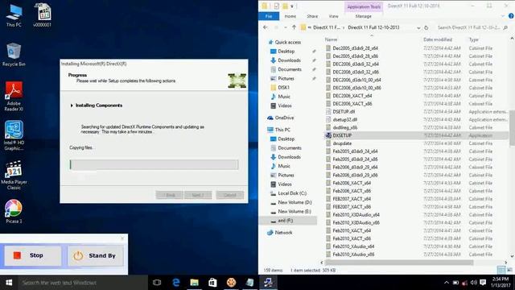Sort files by Date modified column
The height and width of the screenshot is (290, 515).
[438, 39]
